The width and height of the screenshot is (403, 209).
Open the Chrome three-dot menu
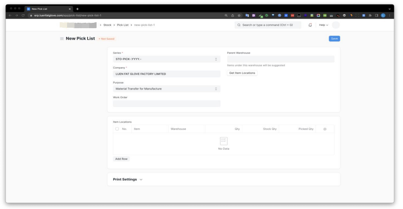(x=389, y=16)
